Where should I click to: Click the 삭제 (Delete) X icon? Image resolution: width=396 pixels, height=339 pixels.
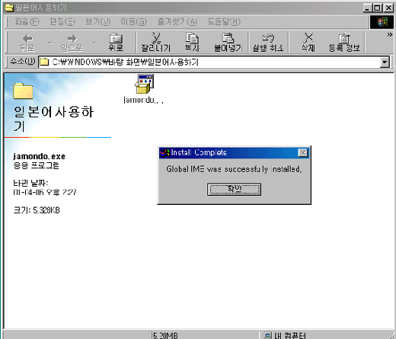(308, 38)
